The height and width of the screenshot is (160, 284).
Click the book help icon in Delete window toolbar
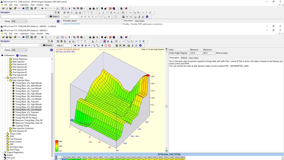[x=126, y=37]
